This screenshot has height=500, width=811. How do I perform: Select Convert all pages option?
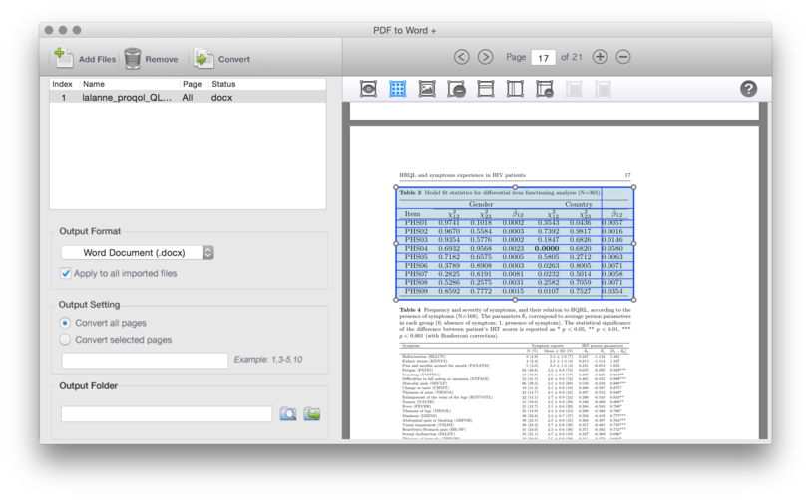[x=66, y=323]
